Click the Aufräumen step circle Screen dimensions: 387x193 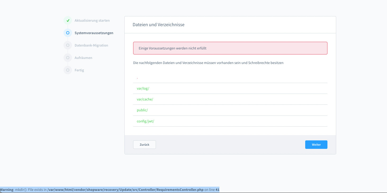click(68, 58)
